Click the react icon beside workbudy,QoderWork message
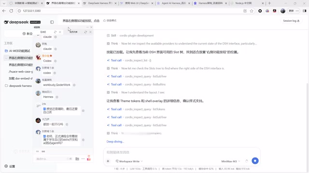309x173 pixels. 74,85
